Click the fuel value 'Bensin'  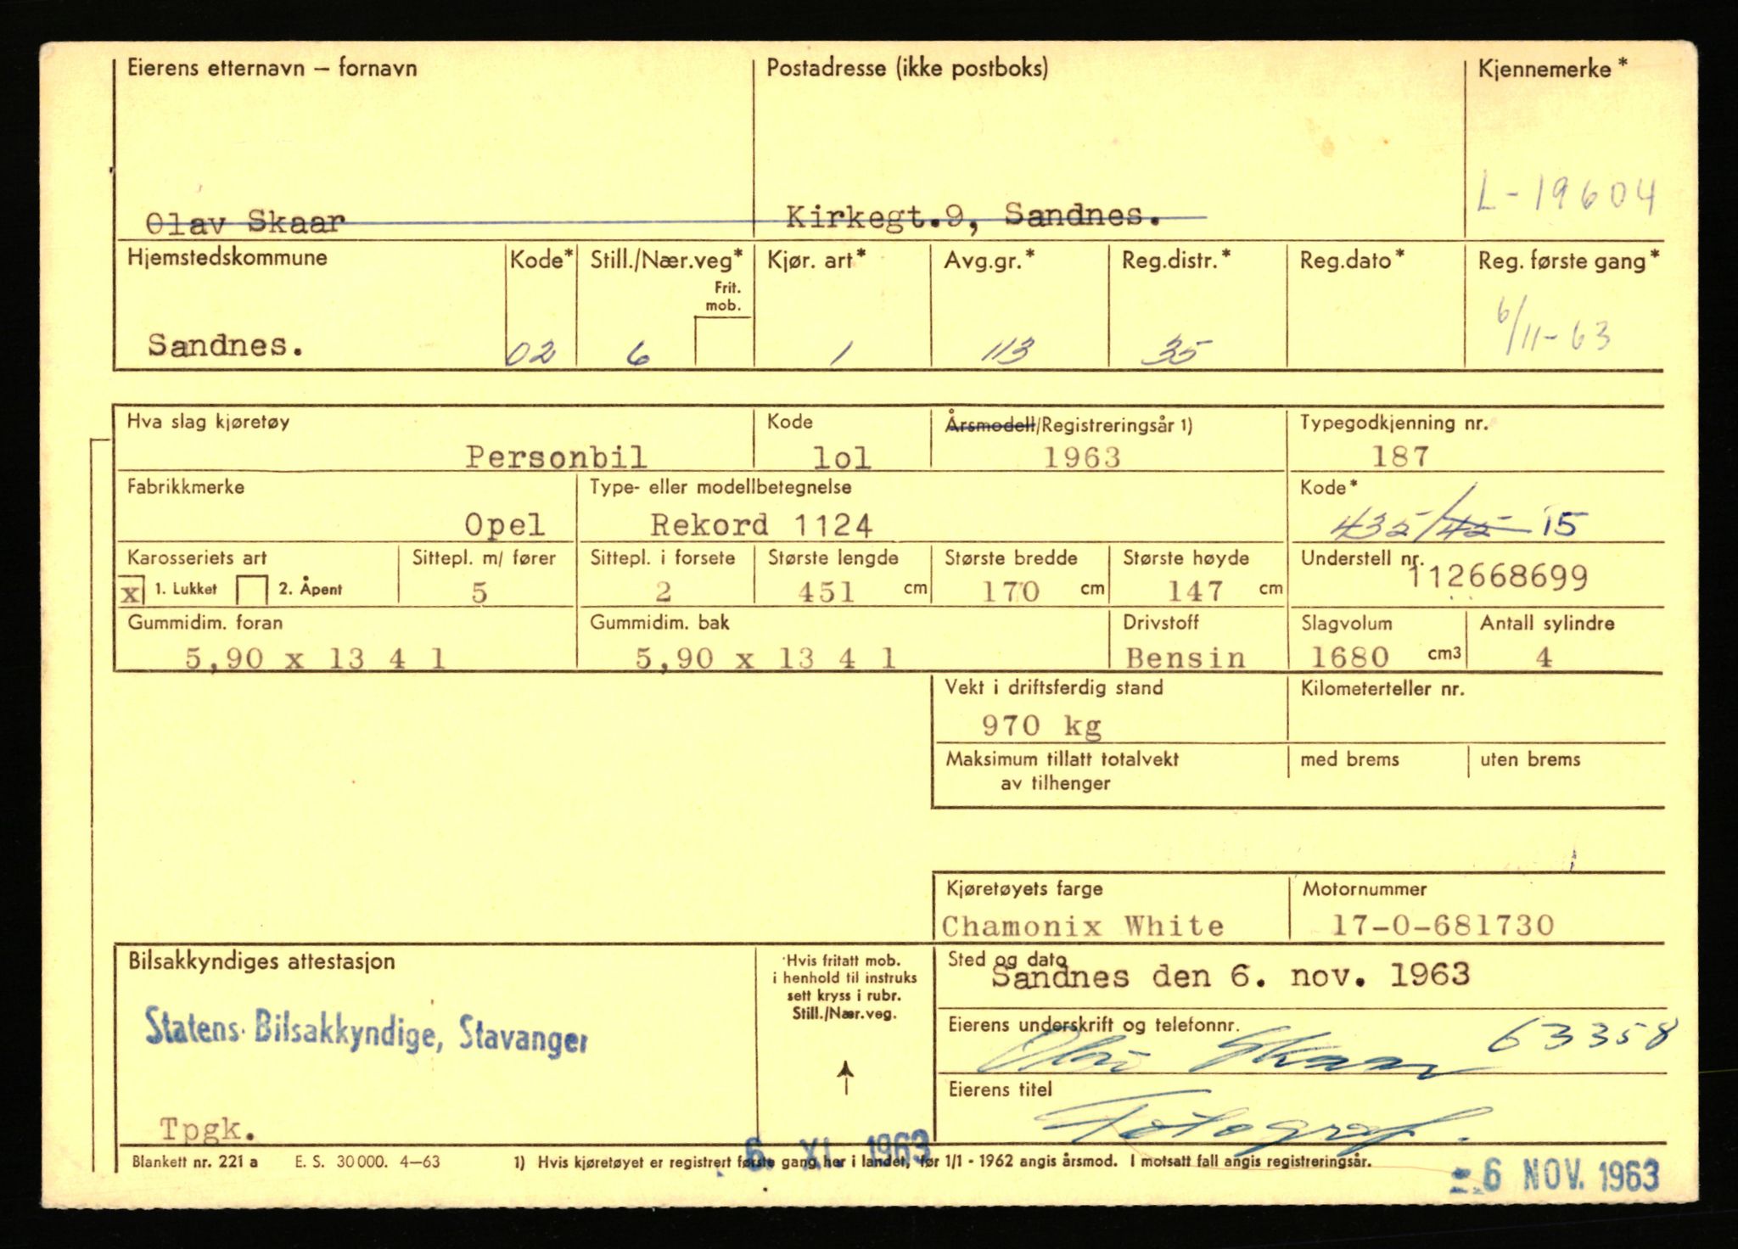point(1186,658)
